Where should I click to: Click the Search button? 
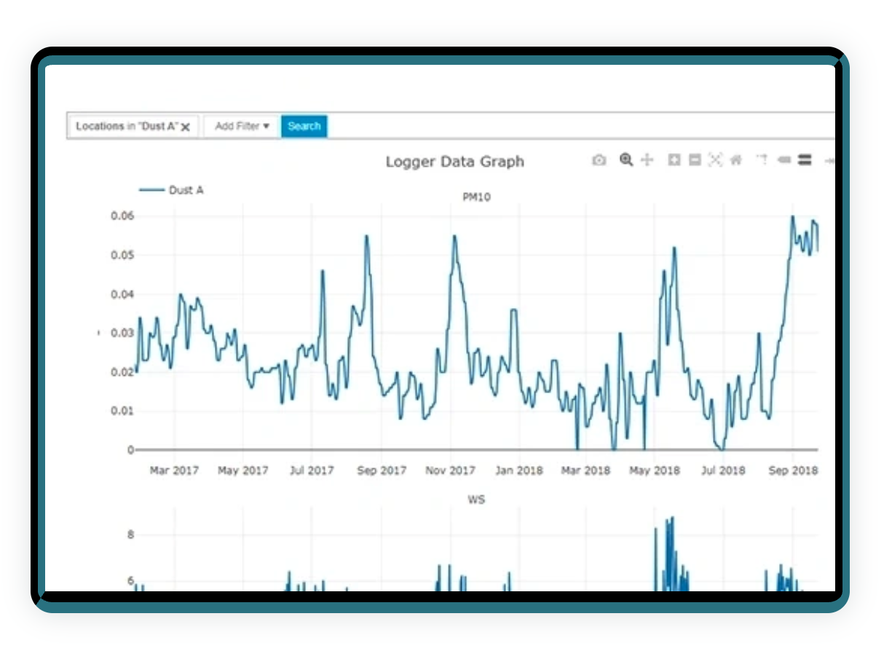tap(304, 126)
